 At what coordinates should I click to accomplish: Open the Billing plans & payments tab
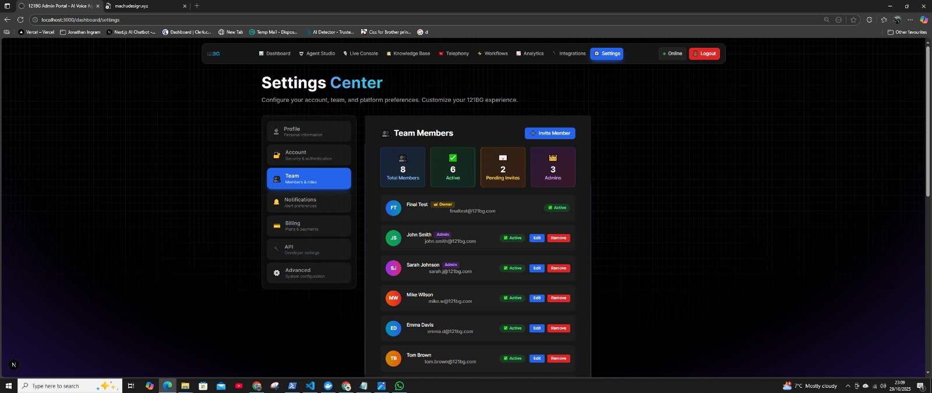coord(309,226)
